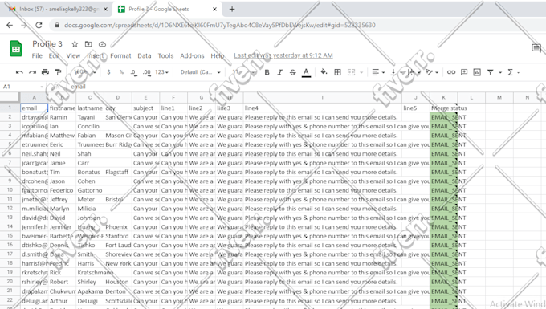Open the Google Sheets home icon

point(16,49)
